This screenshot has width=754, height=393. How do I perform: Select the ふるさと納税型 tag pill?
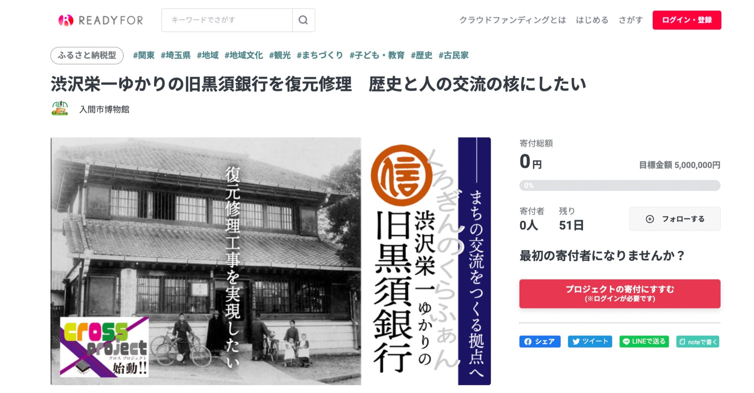[87, 56]
